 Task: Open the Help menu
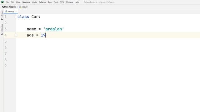point(77,2)
